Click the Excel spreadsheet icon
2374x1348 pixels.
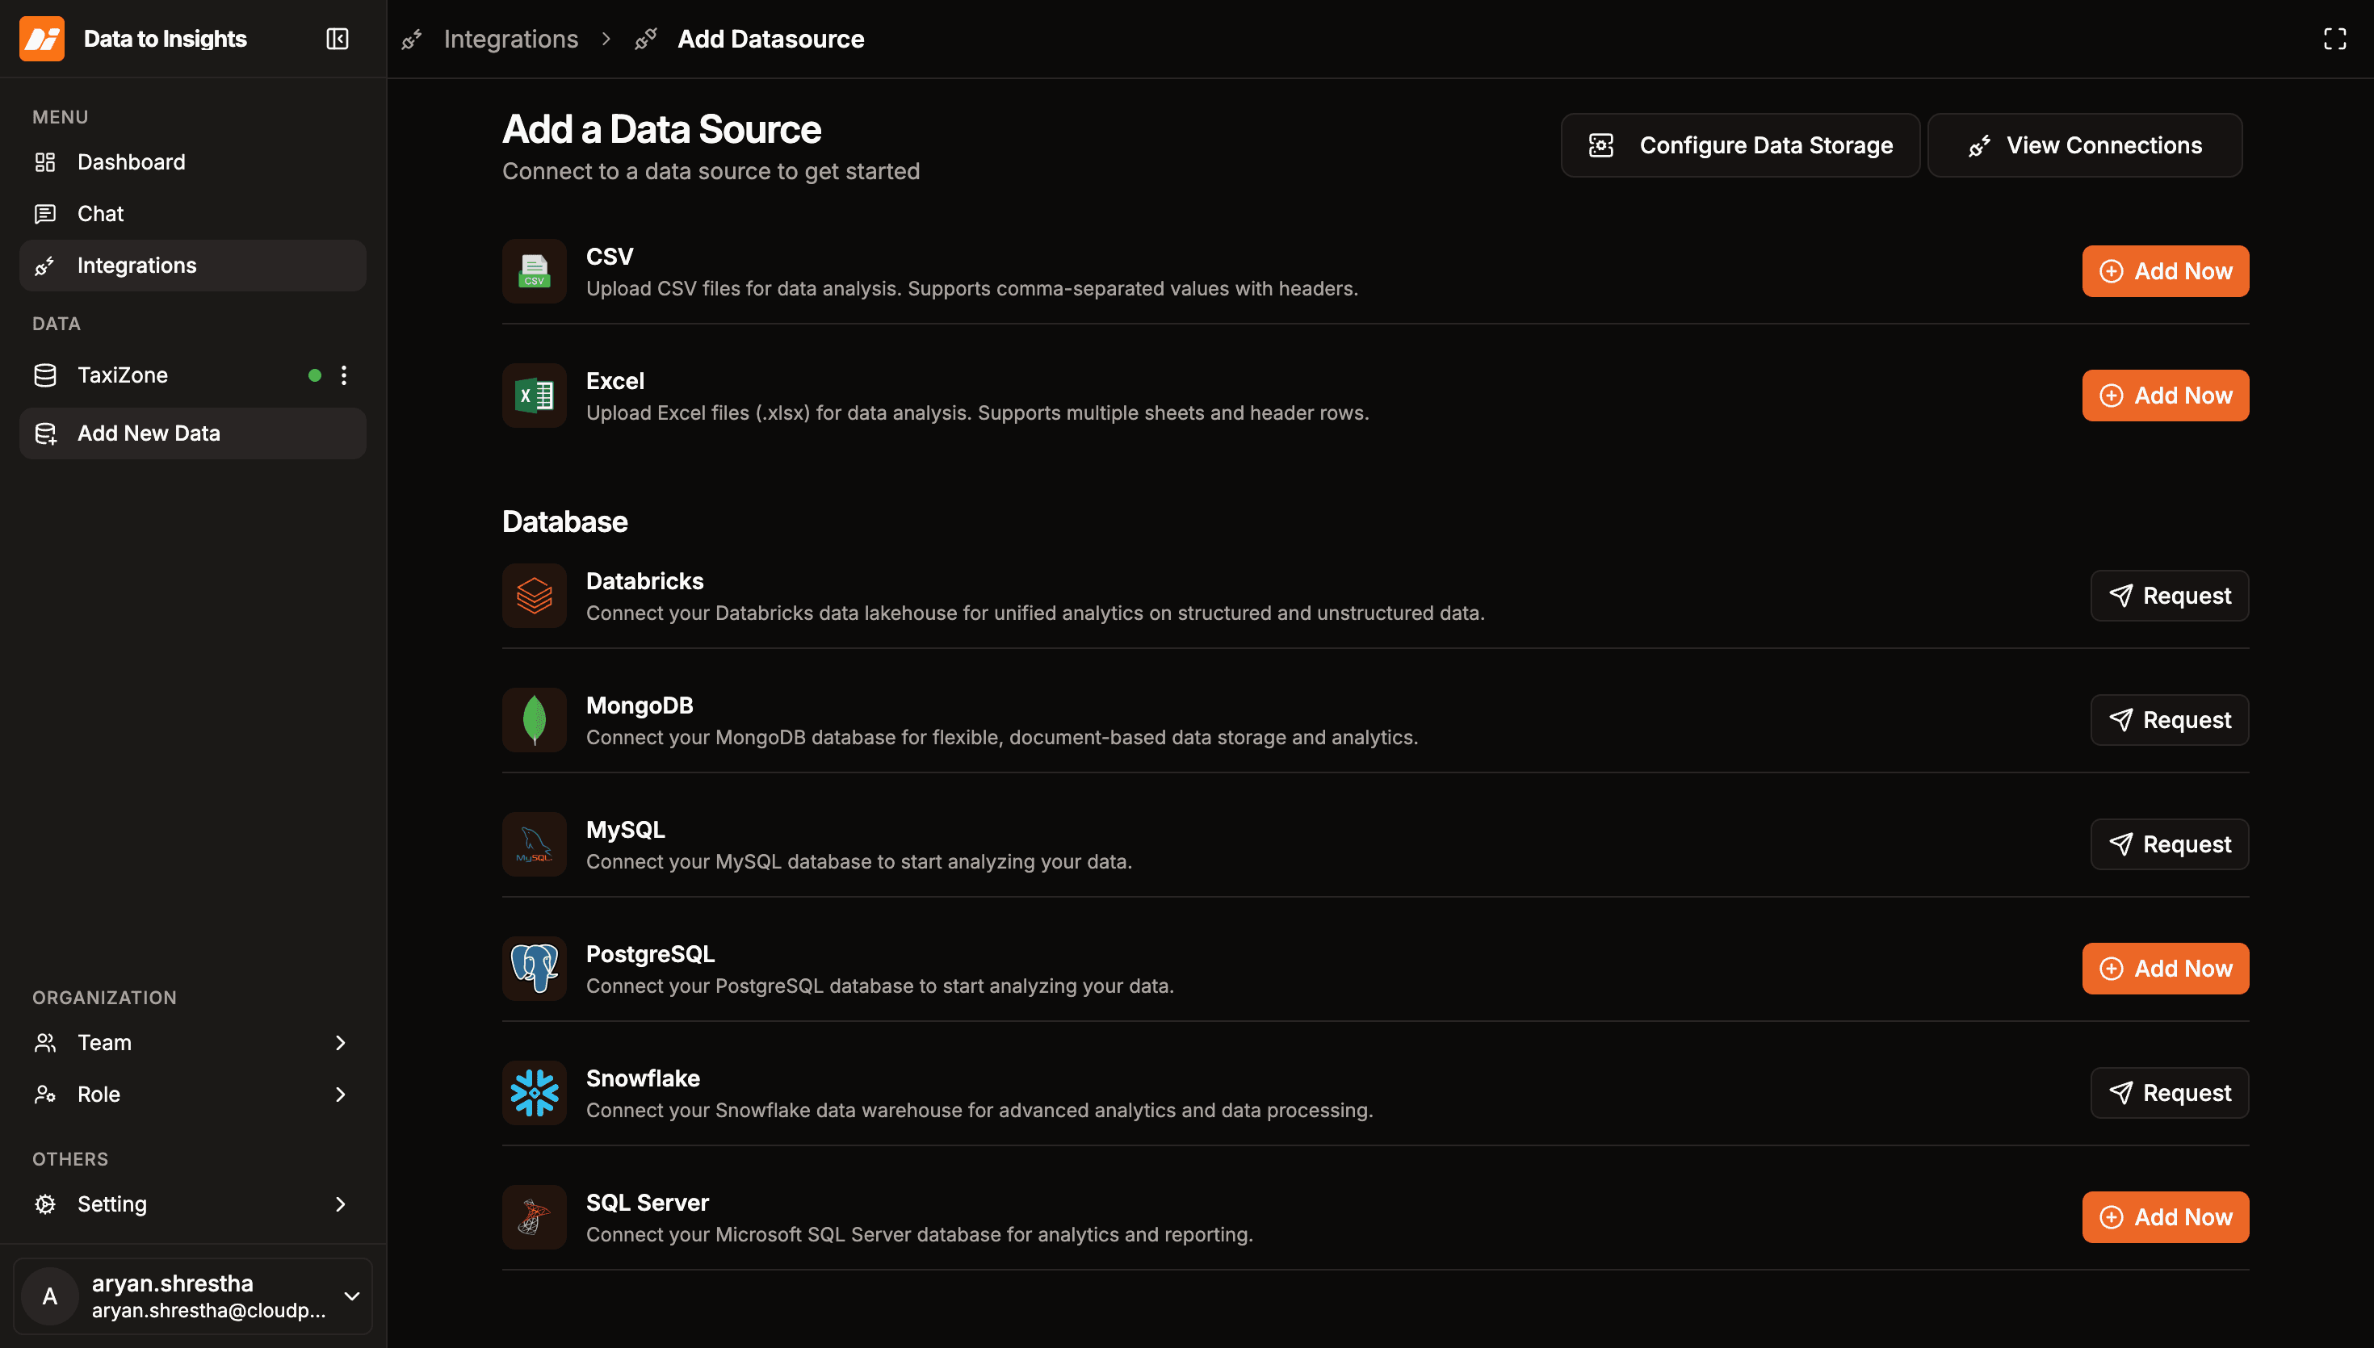(x=535, y=396)
